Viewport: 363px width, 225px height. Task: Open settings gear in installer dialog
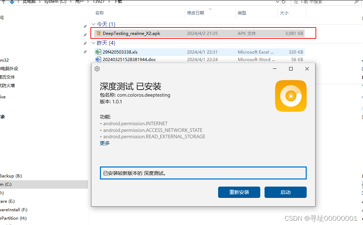point(97,69)
